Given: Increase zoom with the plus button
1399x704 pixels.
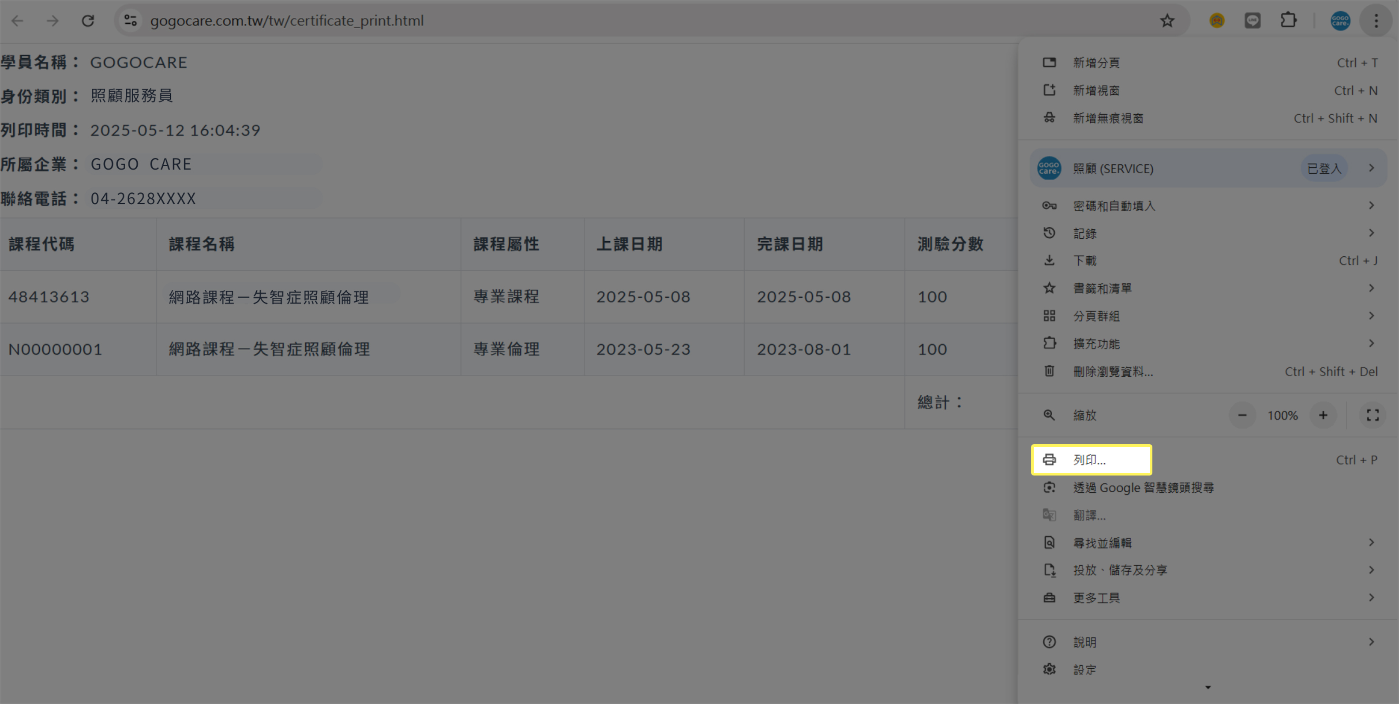Looking at the screenshot, I should tap(1323, 415).
